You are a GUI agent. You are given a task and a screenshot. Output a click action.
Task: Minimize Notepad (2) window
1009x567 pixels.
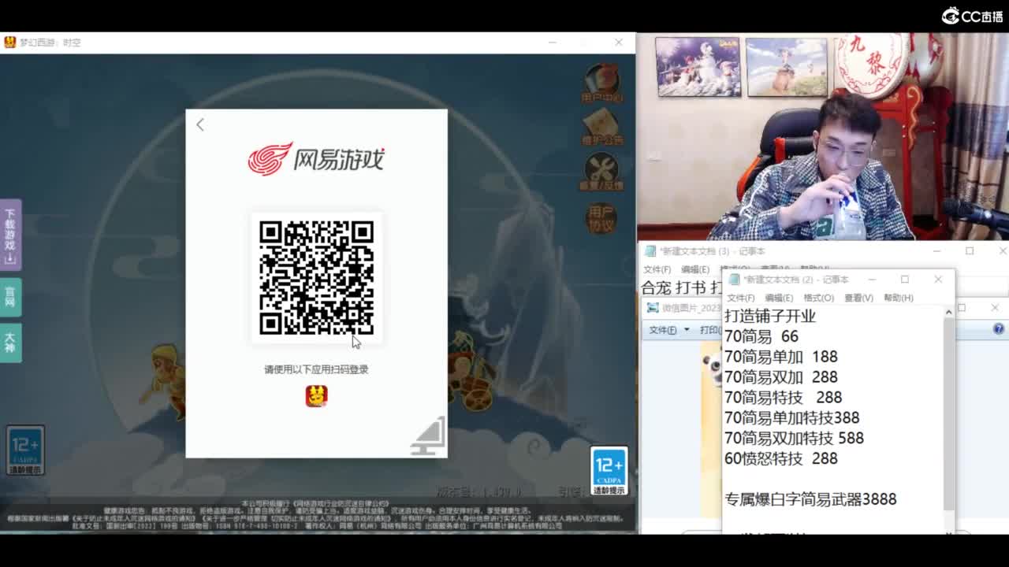pos(872,280)
